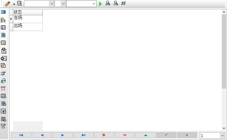Open the page number dropdown showing 1
The height and width of the screenshot is (140, 227).
click(x=223, y=136)
